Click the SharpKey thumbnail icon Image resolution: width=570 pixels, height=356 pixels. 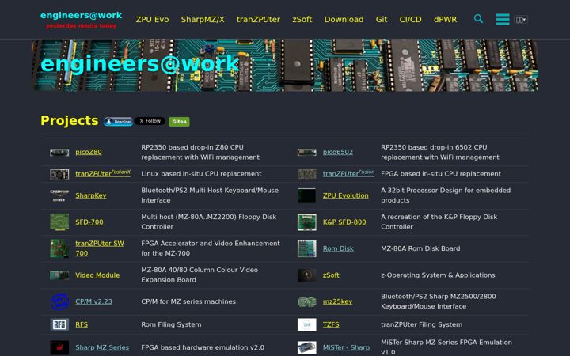pyautogui.click(x=59, y=195)
